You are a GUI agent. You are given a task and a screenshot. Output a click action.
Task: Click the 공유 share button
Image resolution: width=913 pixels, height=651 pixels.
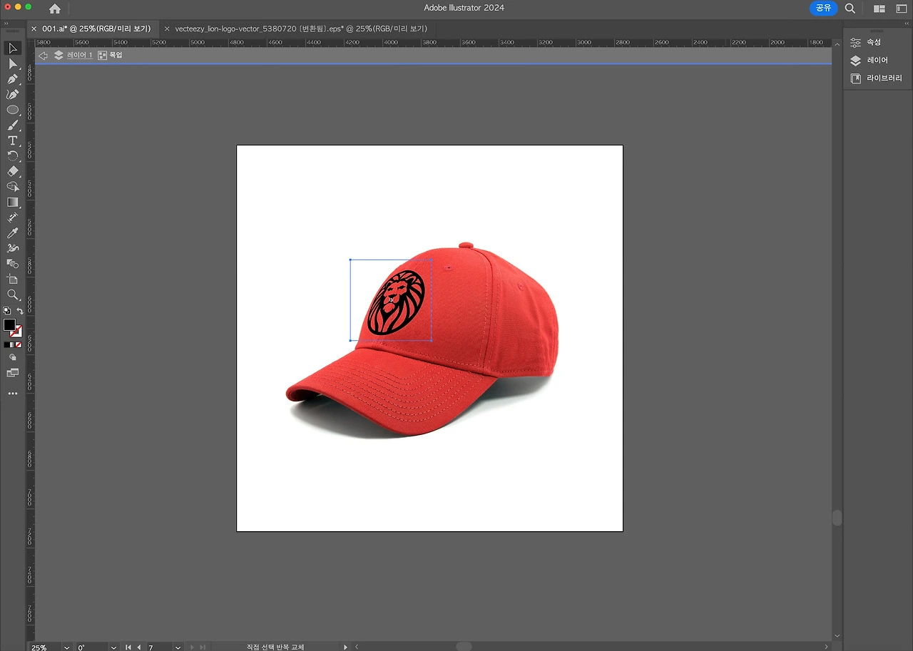click(x=823, y=8)
